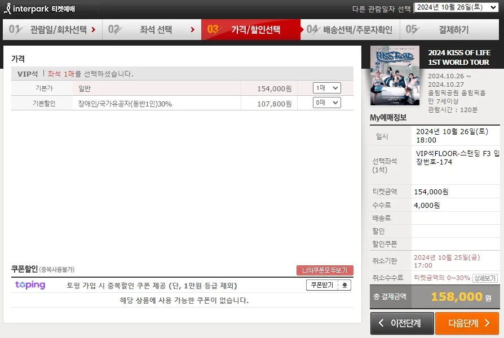Click the total amount 158,000 원

point(461,296)
